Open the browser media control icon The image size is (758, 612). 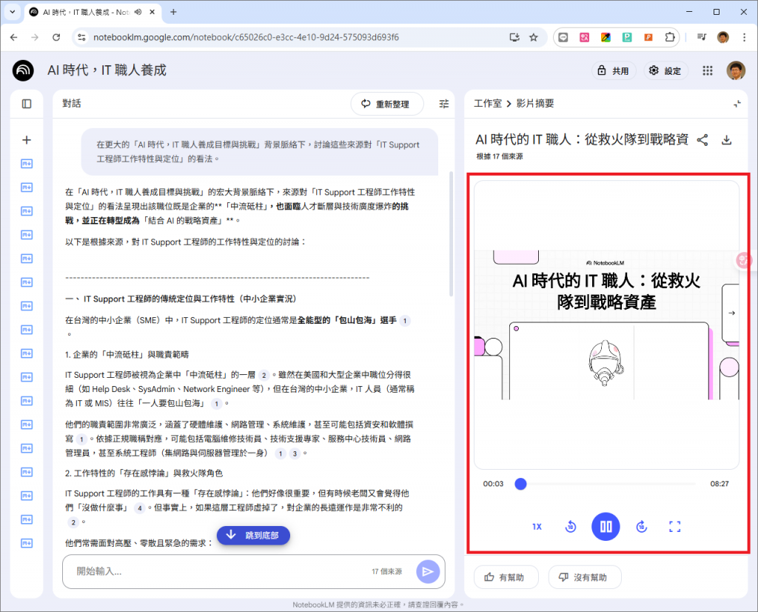pyautogui.click(x=702, y=37)
